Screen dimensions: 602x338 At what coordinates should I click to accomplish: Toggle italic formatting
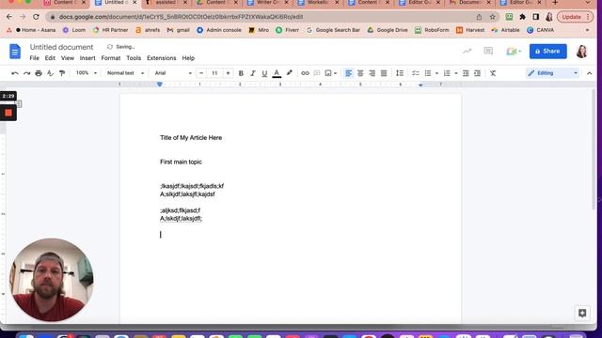(253, 73)
